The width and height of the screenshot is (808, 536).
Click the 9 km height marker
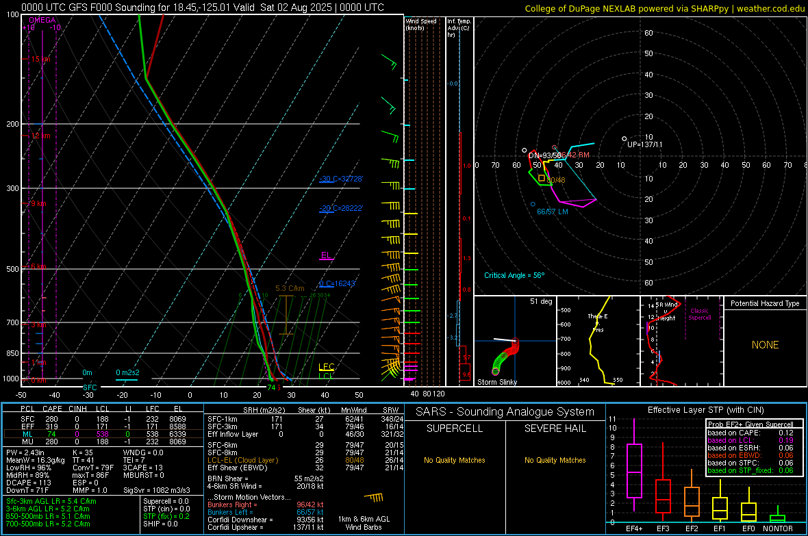pyautogui.click(x=38, y=203)
